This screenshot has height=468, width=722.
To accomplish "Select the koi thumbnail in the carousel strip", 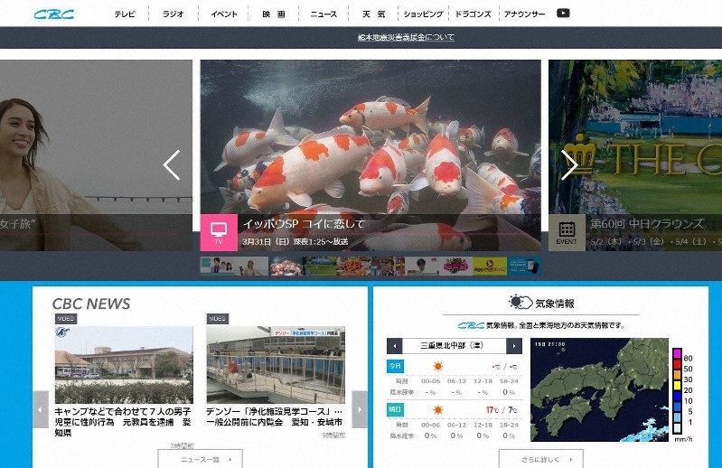I will click(x=286, y=267).
